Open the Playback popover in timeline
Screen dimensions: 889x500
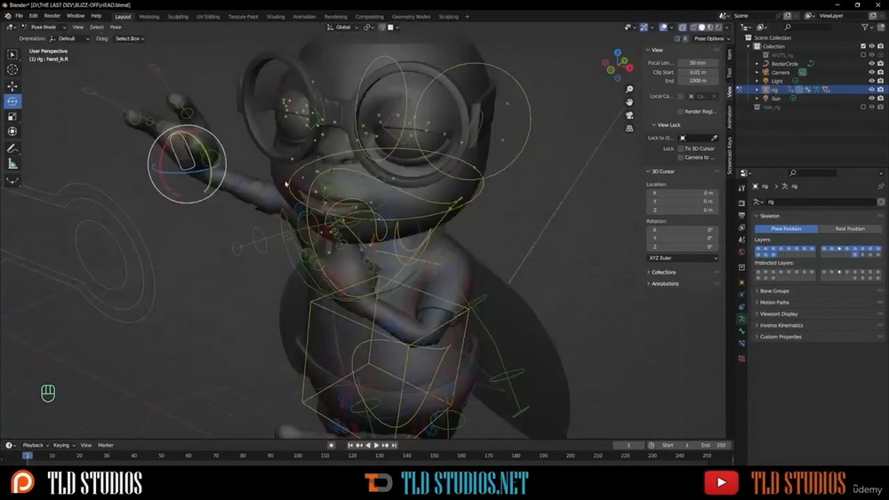[x=36, y=445]
